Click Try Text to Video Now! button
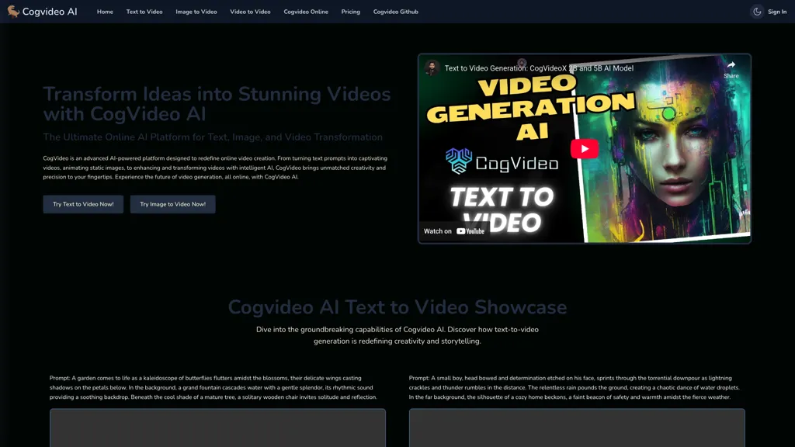The width and height of the screenshot is (795, 447). pyautogui.click(x=83, y=204)
